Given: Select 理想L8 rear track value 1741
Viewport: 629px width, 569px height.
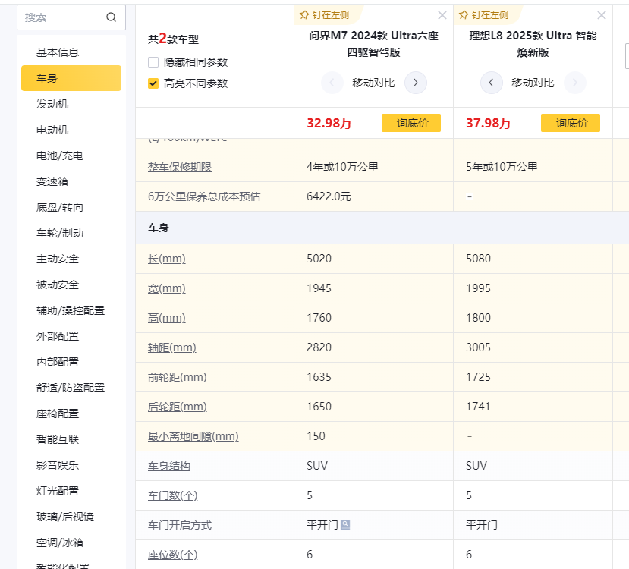Looking at the screenshot, I should click(x=478, y=407).
